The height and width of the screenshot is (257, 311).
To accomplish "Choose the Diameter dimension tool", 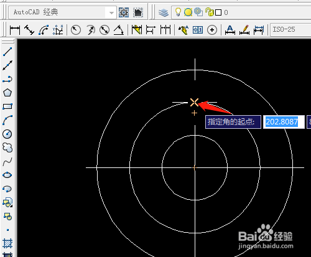I will click(x=104, y=30).
